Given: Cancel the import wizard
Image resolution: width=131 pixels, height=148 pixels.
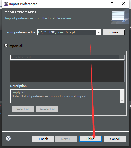Looking at the screenshot, I should coord(115,139).
